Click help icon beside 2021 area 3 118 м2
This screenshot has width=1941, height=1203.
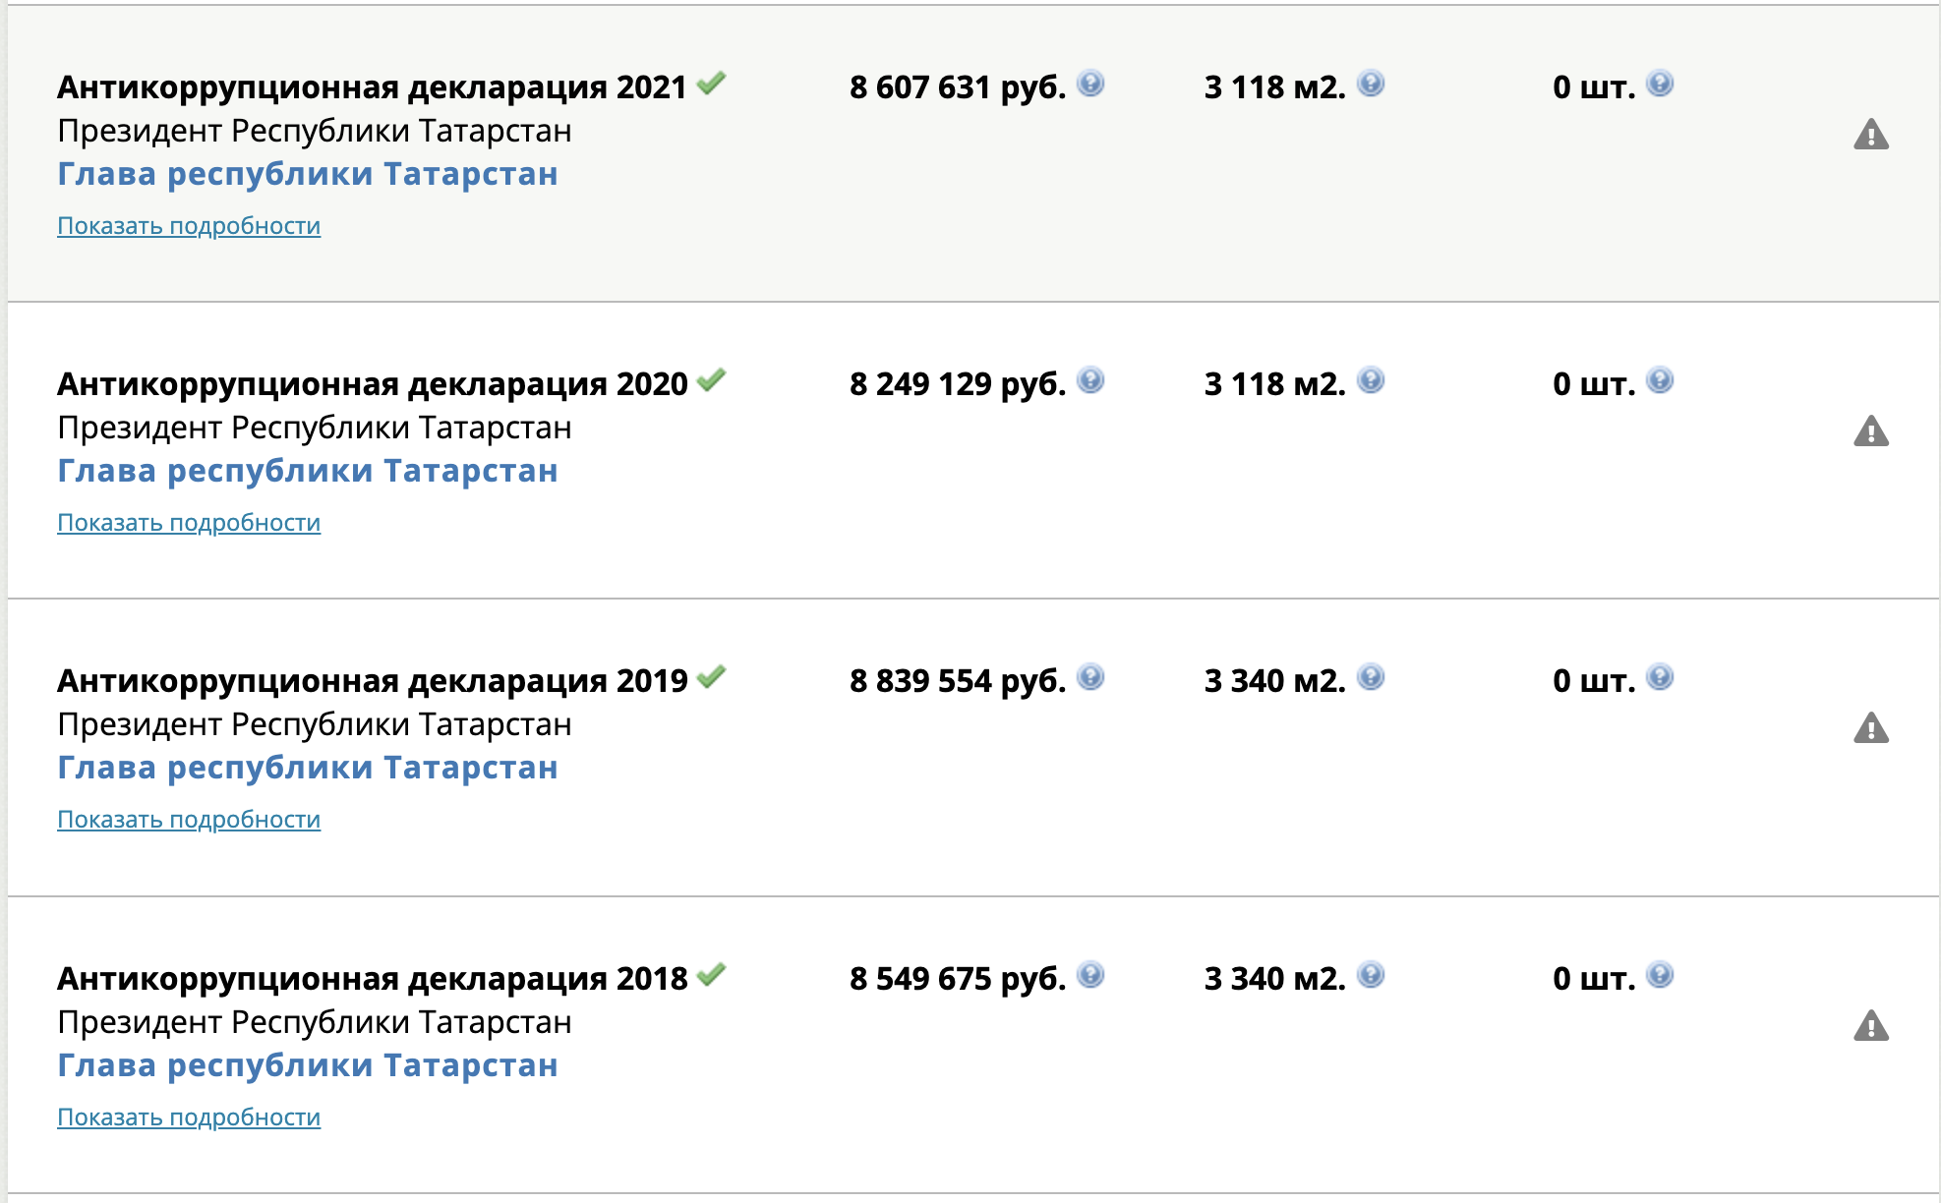tap(1371, 84)
